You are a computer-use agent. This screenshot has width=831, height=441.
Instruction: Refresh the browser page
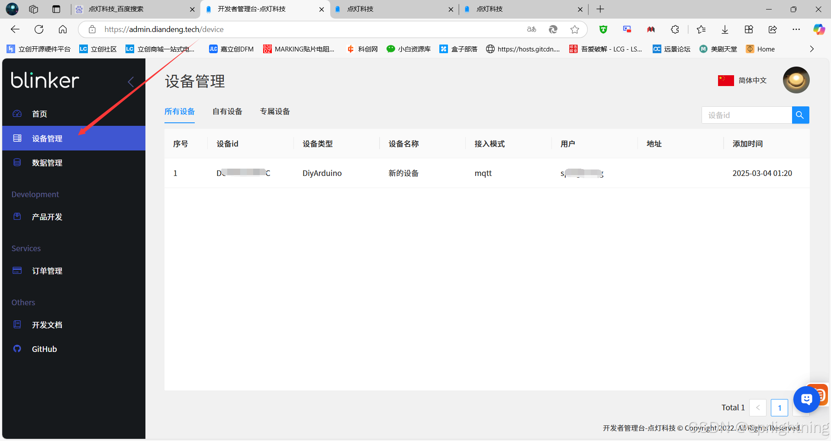point(39,29)
